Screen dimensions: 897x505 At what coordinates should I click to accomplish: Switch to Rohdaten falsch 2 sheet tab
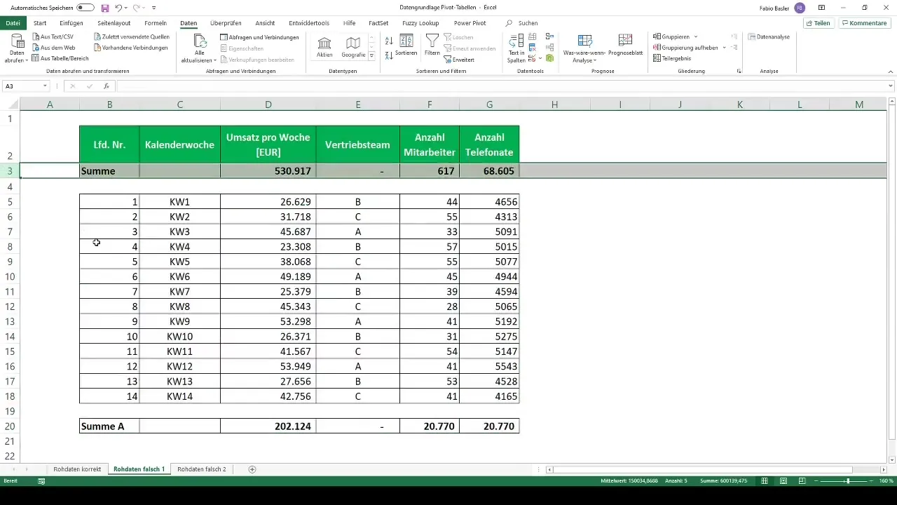(202, 469)
